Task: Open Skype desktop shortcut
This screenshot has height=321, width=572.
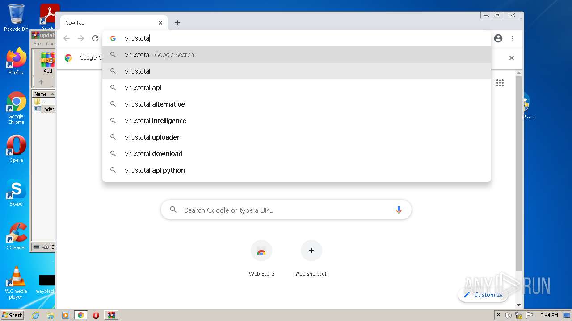Action: 16,193
